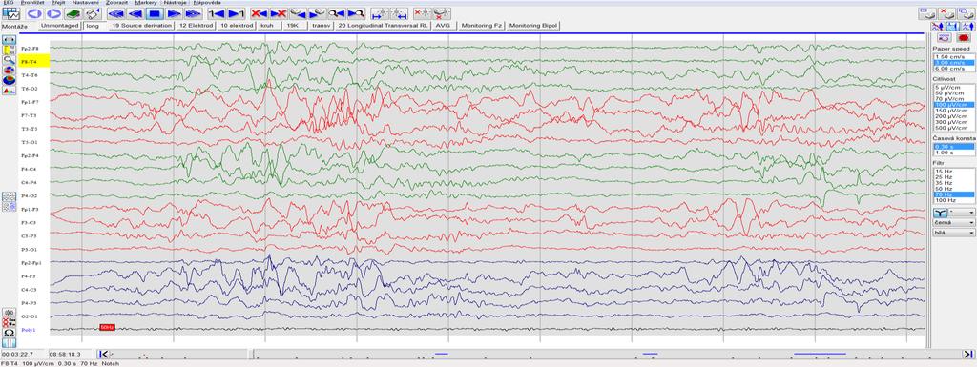Image resolution: width=977 pixels, height=367 pixels.
Task: Go forward with the round right arrow
Action: pos(53,13)
